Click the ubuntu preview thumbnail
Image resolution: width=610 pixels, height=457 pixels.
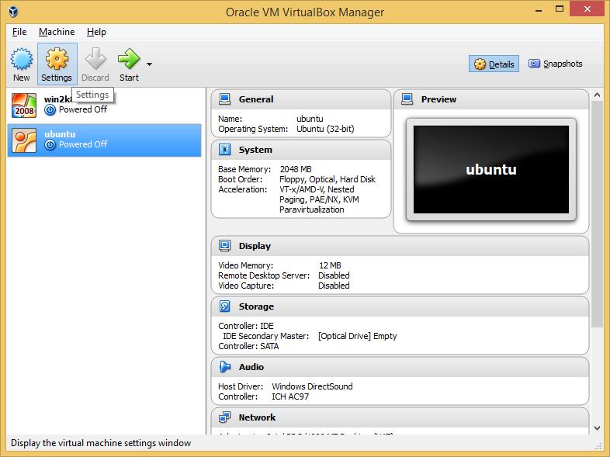tap(491, 170)
